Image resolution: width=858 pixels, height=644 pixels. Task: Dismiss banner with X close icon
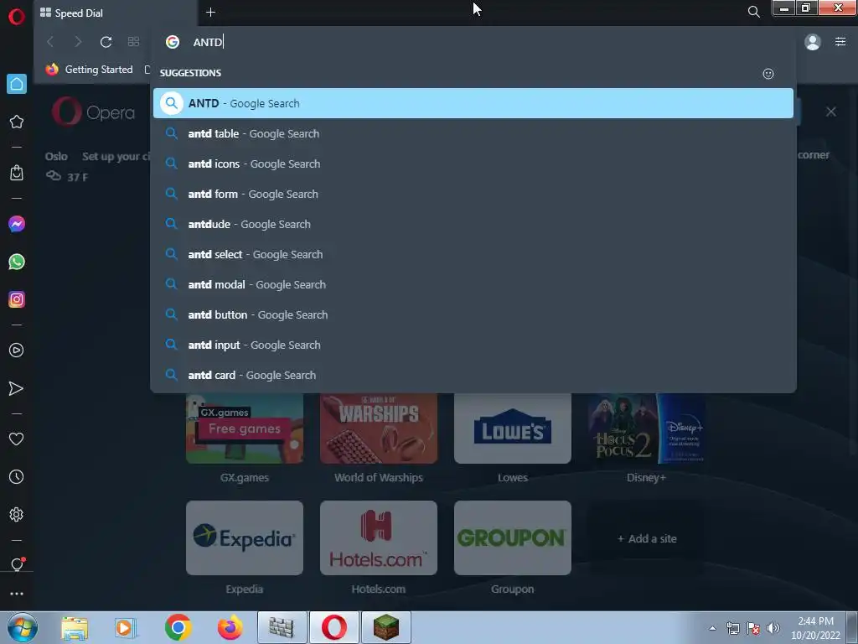(830, 112)
